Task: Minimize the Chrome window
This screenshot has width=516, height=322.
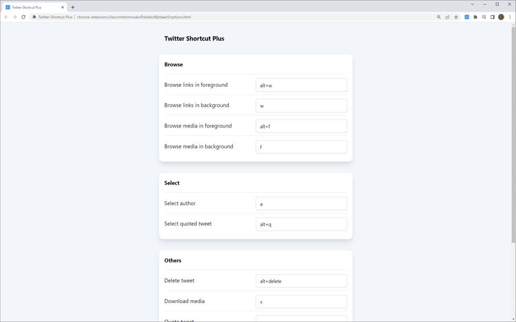Action: [485, 4]
